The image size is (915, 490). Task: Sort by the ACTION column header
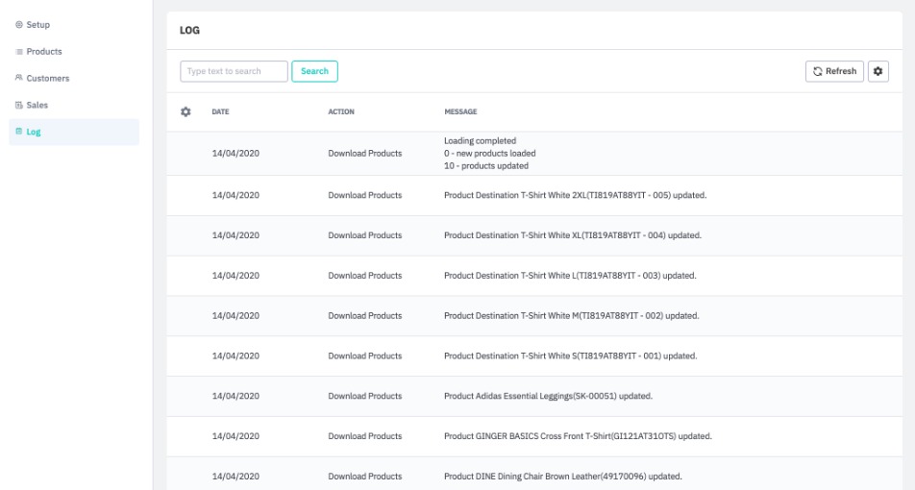pyautogui.click(x=341, y=112)
